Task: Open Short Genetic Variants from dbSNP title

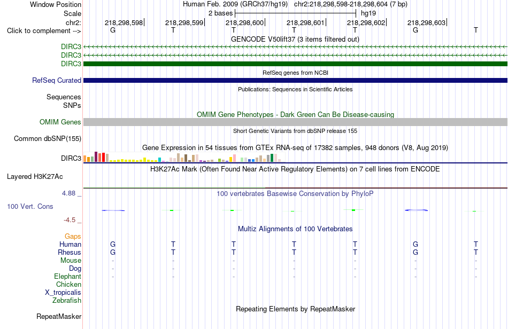Action: tap(295, 131)
